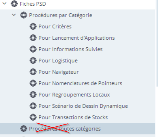Click the vertical scrollbar on the right edge
Viewport: 158px width, 137px height.
157,43
